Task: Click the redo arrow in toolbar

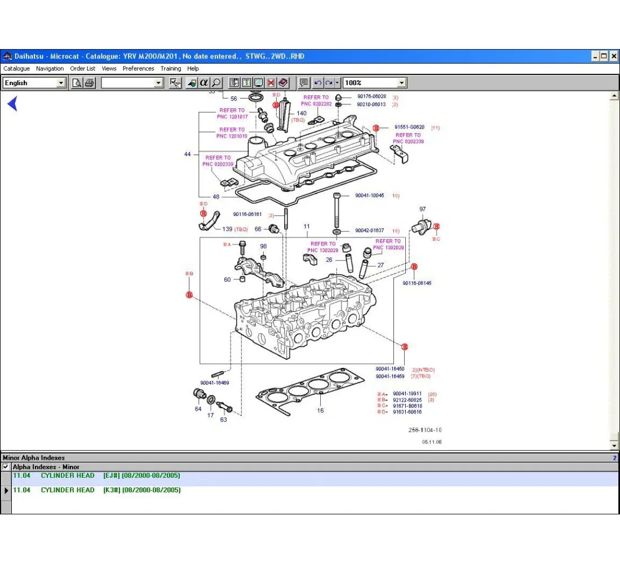Action: coord(329,83)
